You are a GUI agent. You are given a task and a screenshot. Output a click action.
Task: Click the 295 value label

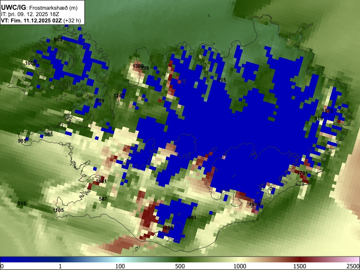tap(222, 80)
